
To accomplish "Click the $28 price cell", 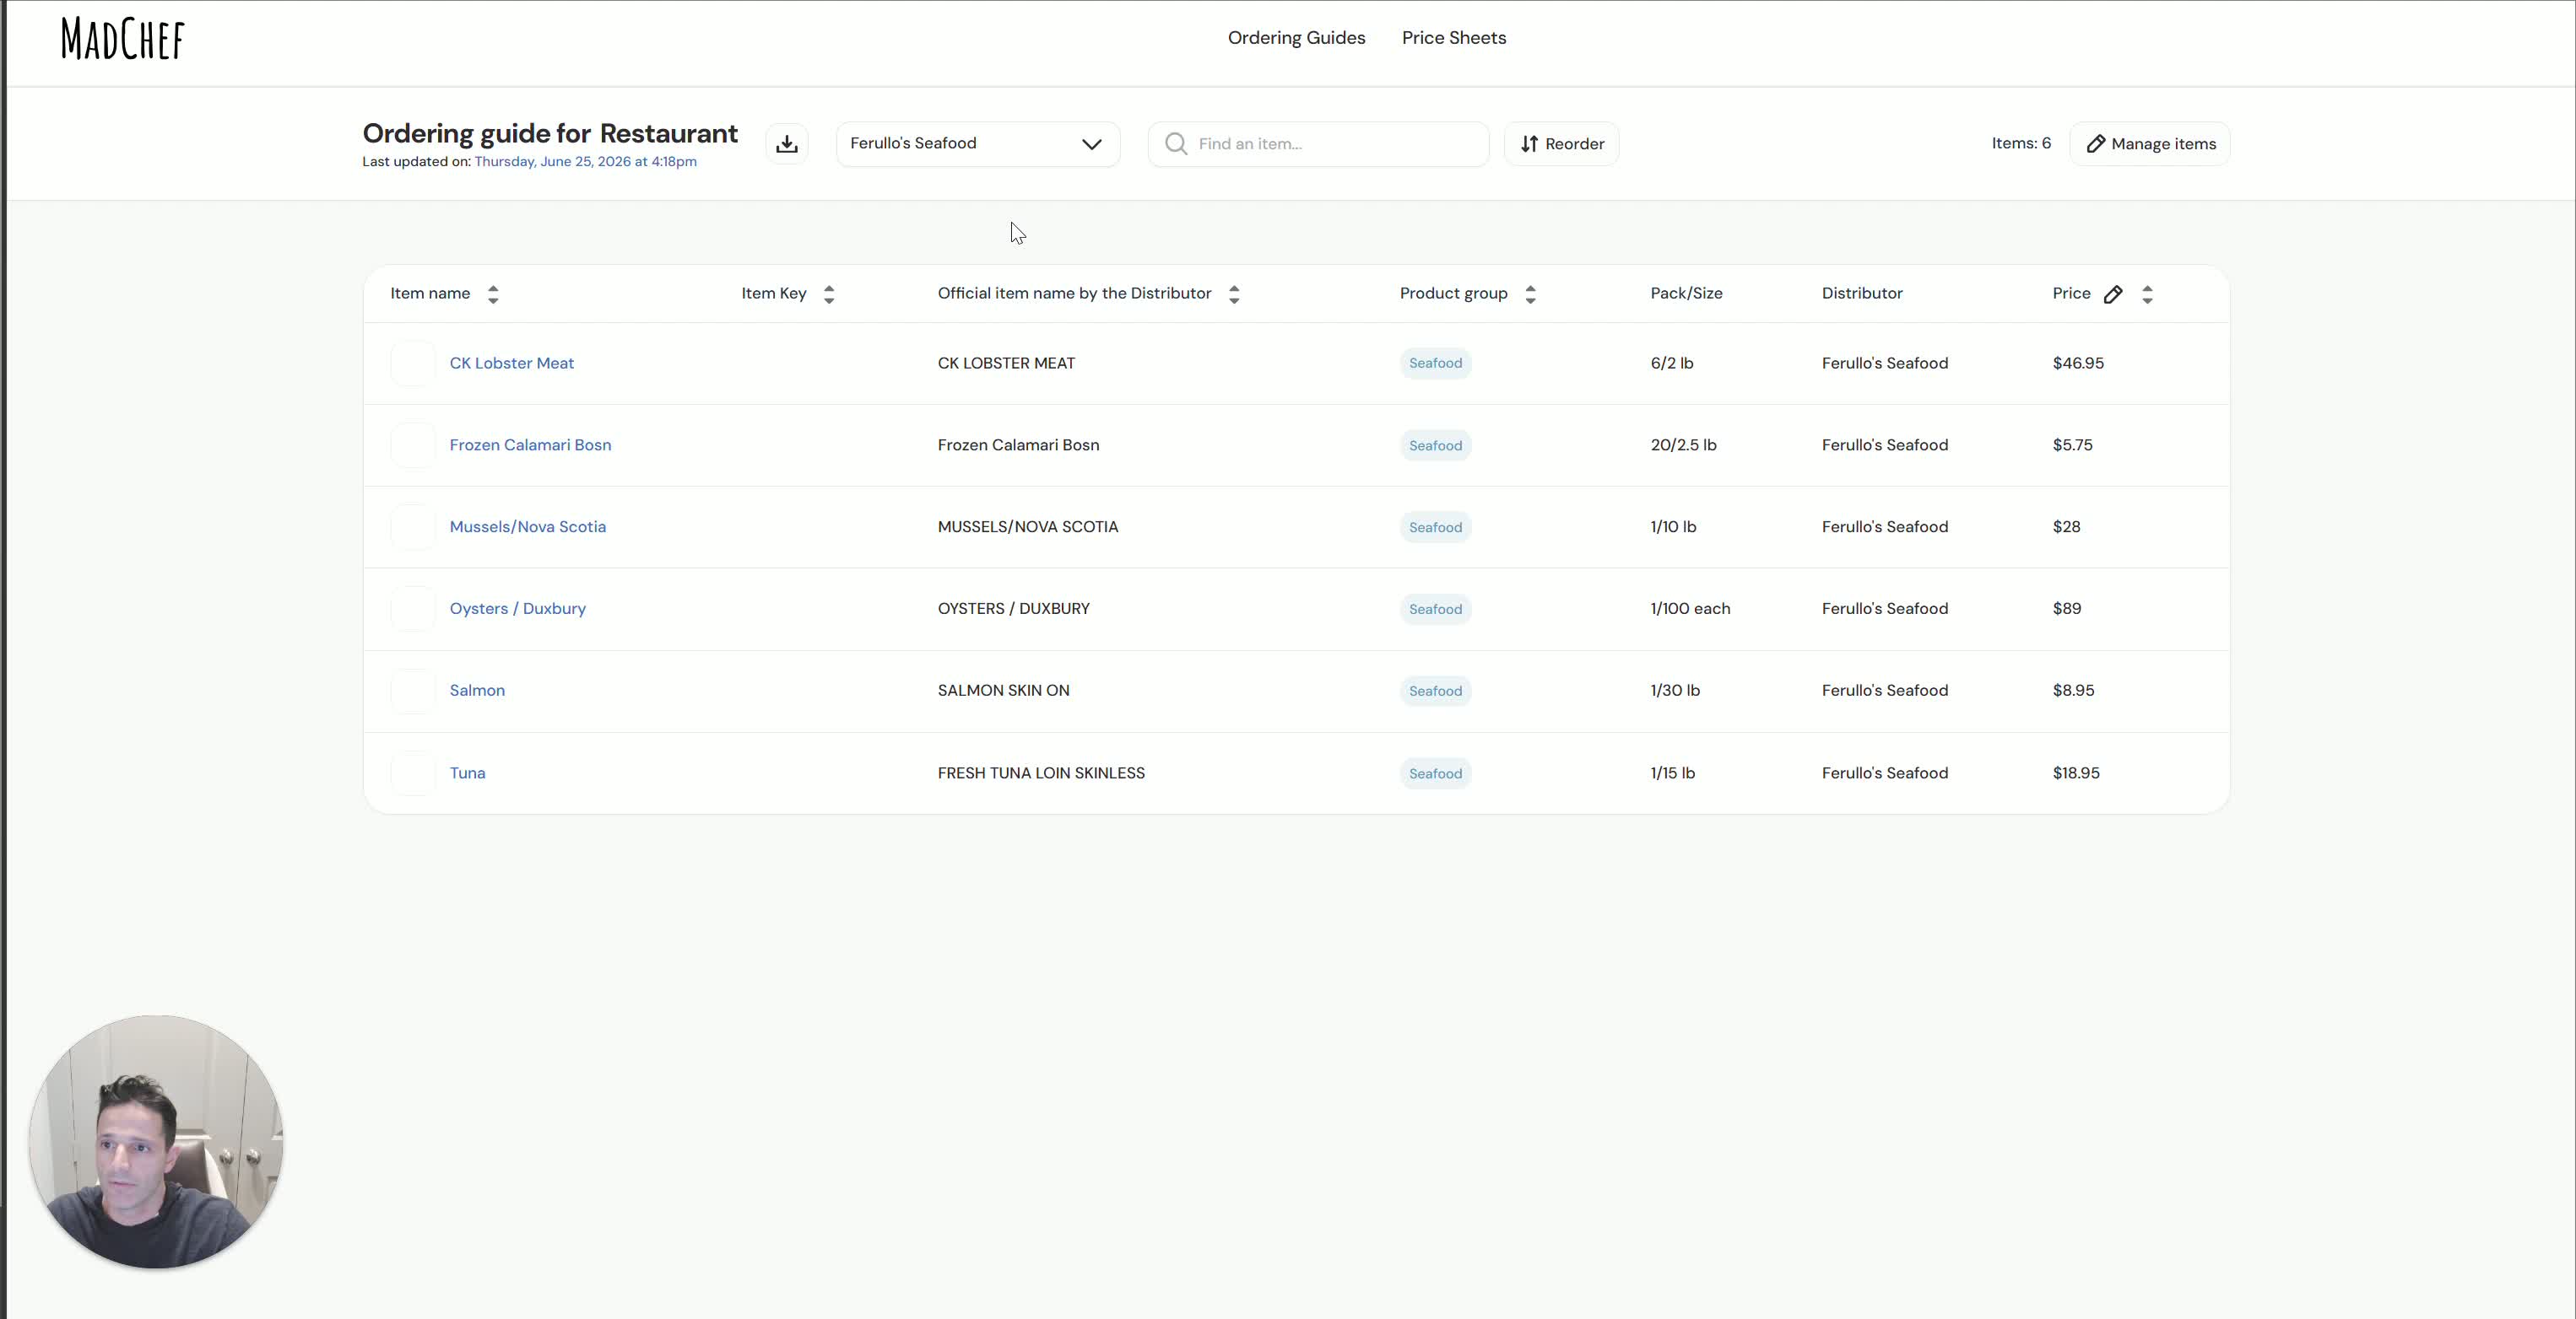I will [x=2066, y=528].
